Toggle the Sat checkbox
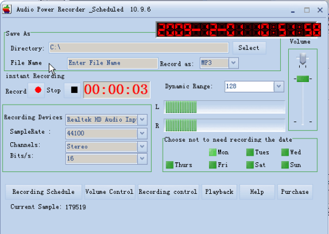 coord(250,165)
